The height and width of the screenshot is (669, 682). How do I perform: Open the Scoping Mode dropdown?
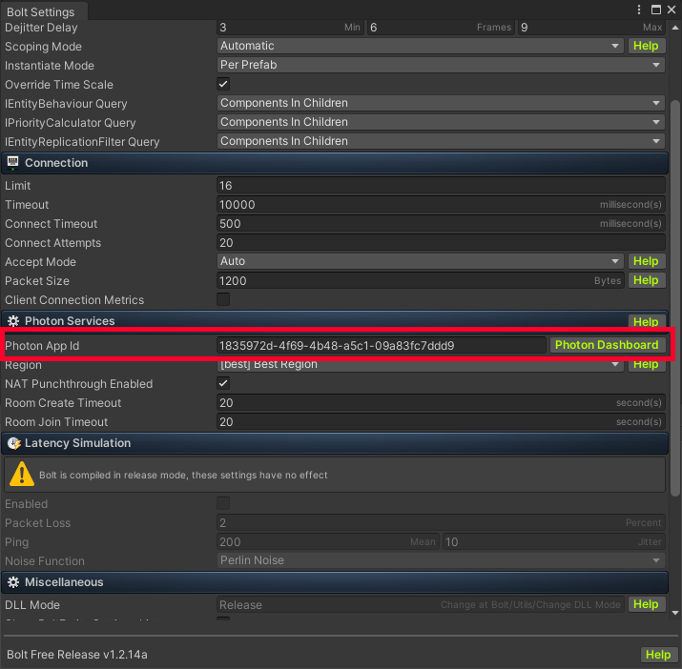point(420,46)
